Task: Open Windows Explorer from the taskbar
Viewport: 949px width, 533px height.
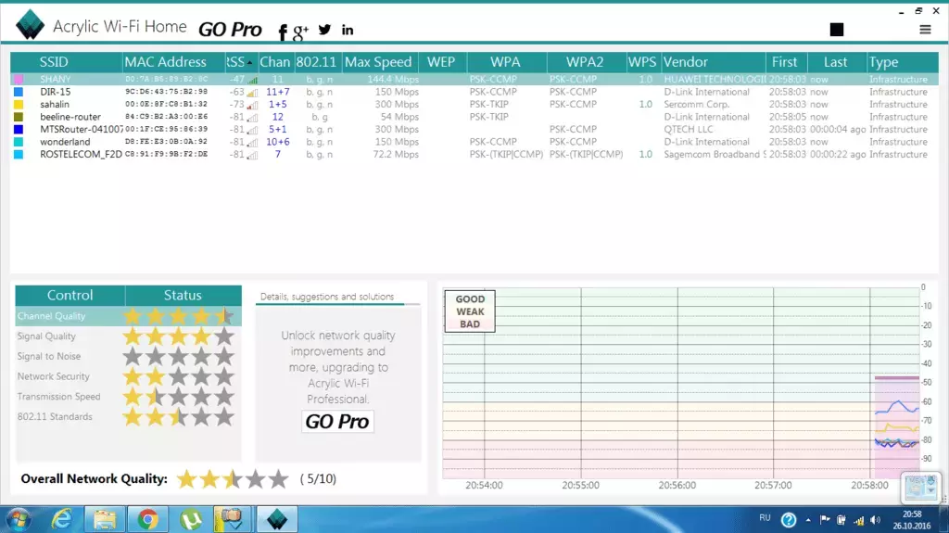Action: tap(105, 520)
